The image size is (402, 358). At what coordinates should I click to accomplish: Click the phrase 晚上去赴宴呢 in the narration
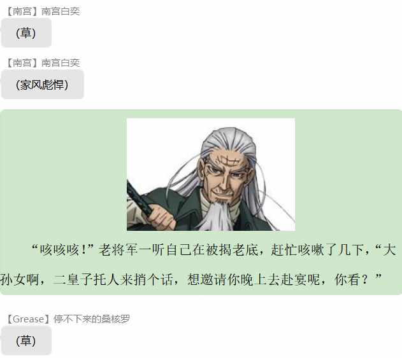280,279
